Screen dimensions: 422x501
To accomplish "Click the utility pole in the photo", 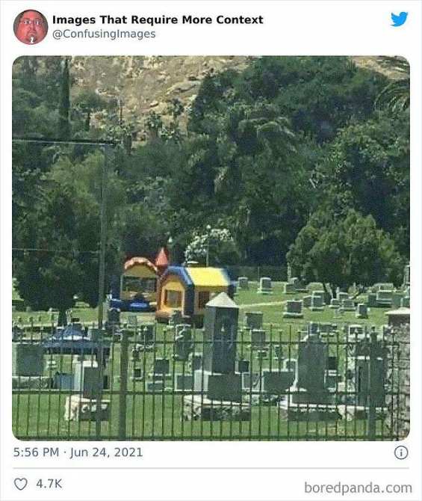I will (103, 233).
